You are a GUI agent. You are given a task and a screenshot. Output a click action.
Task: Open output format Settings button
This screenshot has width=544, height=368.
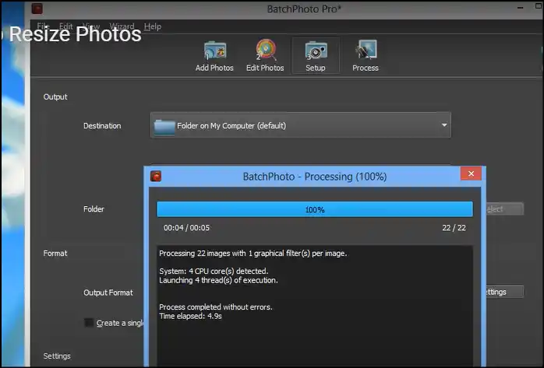click(505, 292)
